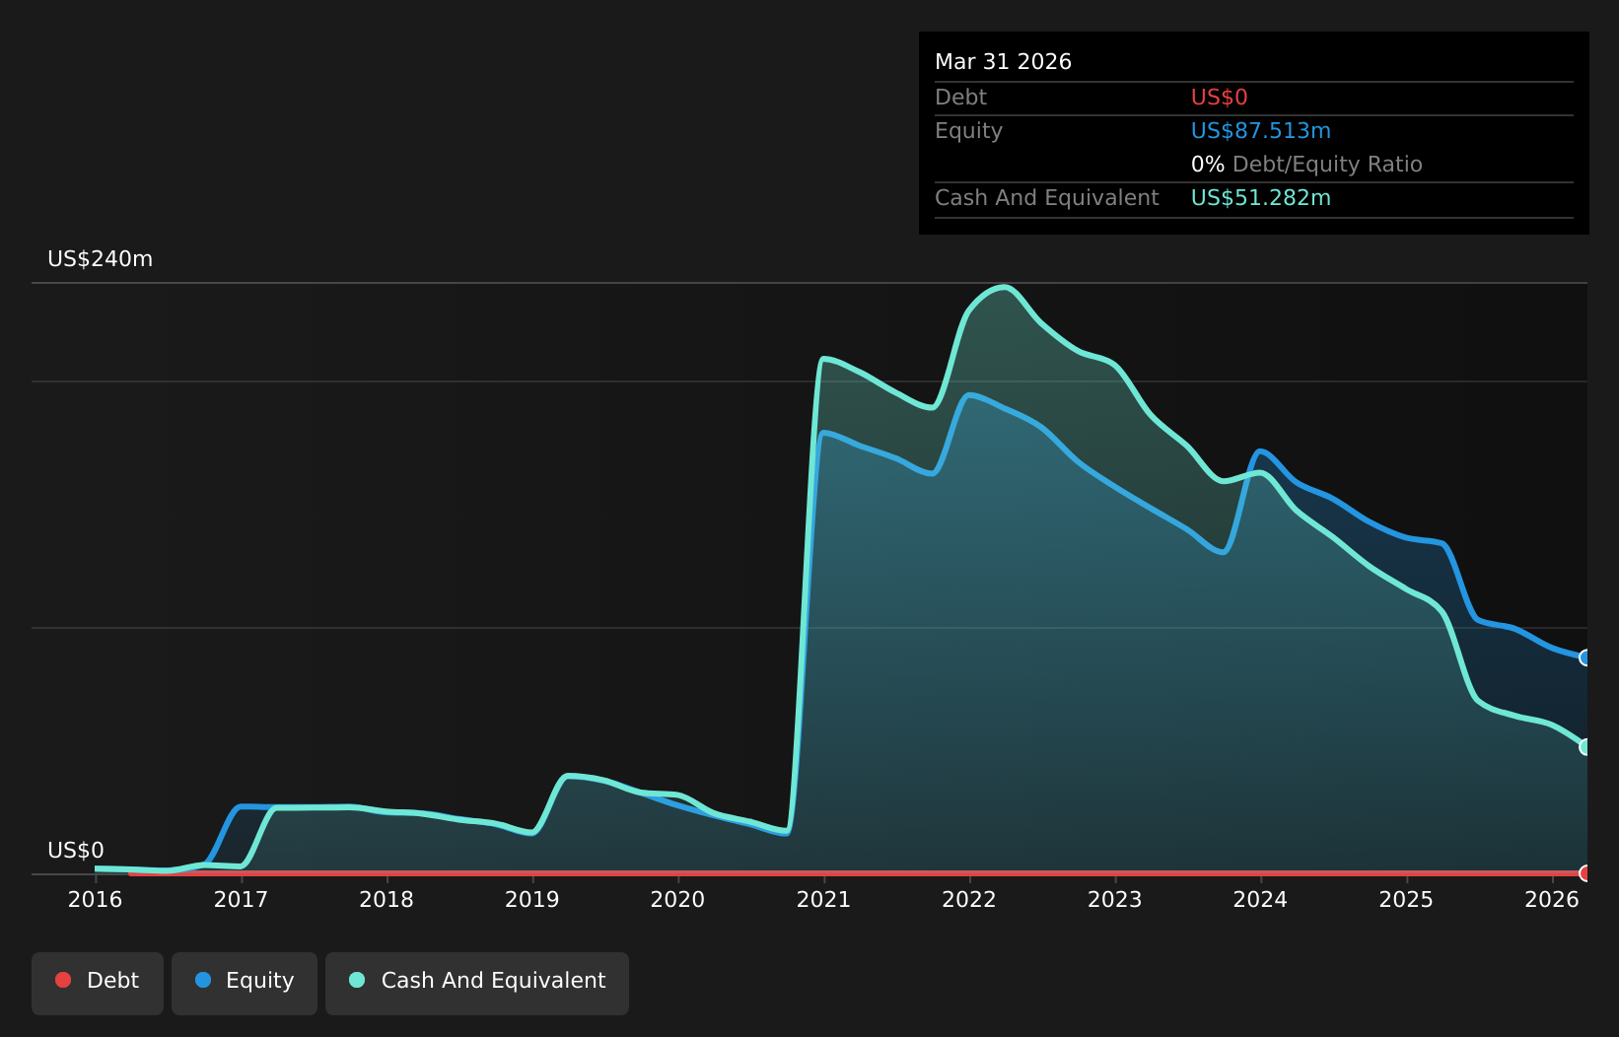Select the Cash endpoint marker on chart
Viewport: 1619px width, 1037px height.
1585,747
